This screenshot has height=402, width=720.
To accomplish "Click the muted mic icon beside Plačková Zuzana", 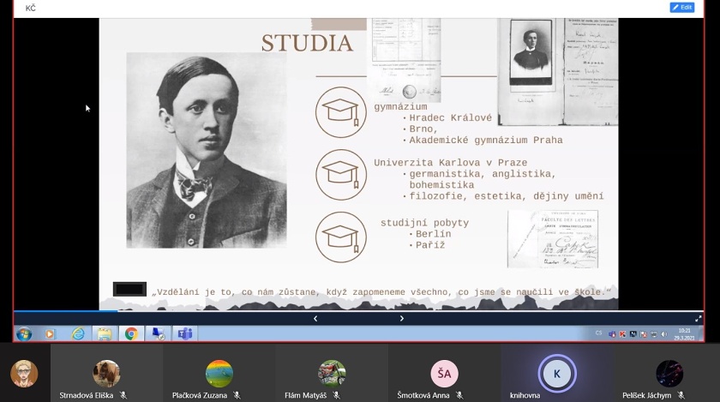I will pyautogui.click(x=237, y=396).
